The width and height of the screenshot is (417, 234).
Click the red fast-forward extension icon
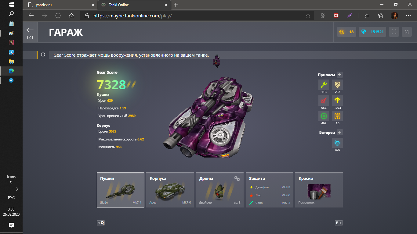pos(336,16)
